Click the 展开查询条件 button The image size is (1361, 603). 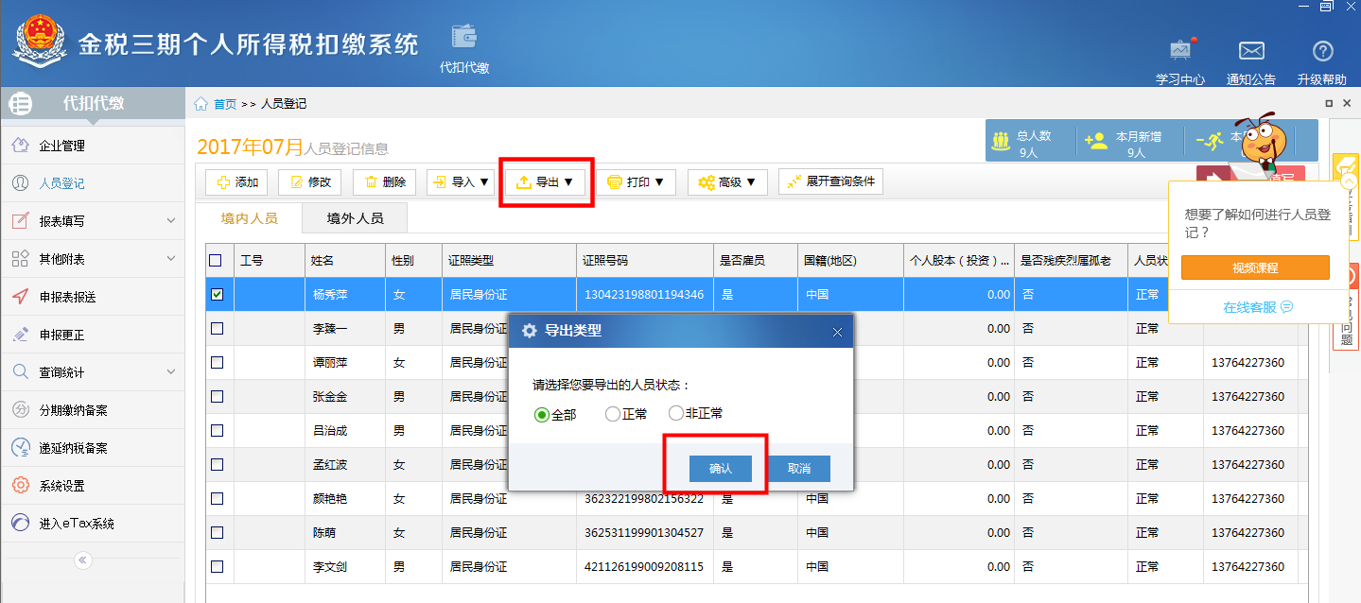[830, 181]
